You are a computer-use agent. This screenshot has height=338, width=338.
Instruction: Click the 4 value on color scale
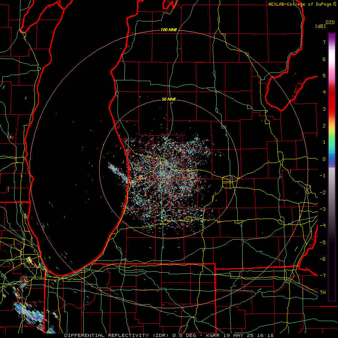(324, 92)
